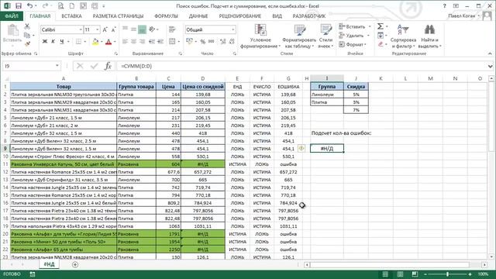Viewport: 496px width, 279px height.
Task: Apply the red font color
Action: coord(108,42)
